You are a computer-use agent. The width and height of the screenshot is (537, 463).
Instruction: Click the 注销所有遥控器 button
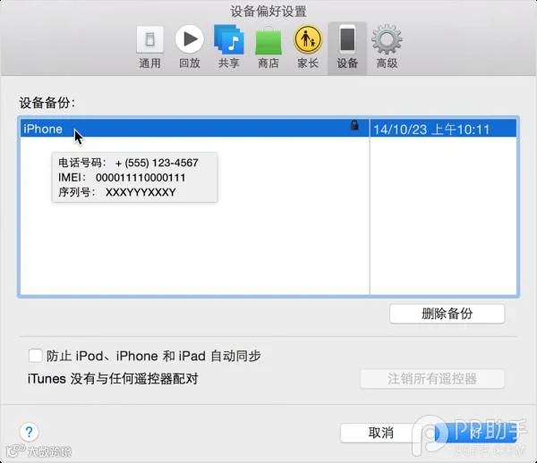point(432,379)
